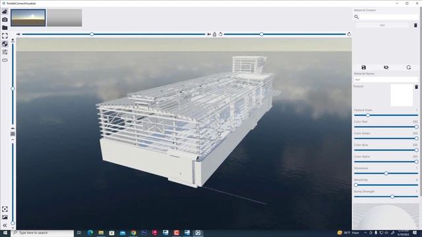Select the material sphere icon in sidebar
422x237 pixels.
[x=5, y=44]
